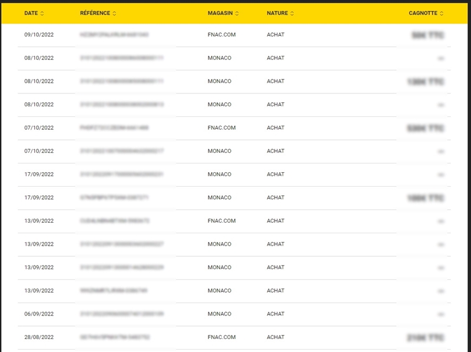This screenshot has height=352, width=471.
Task: Select the NATURE column header text
Action: (x=277, y=13)
